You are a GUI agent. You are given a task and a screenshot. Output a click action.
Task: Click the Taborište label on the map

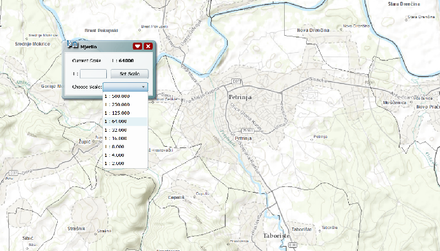tap(277, 235)
